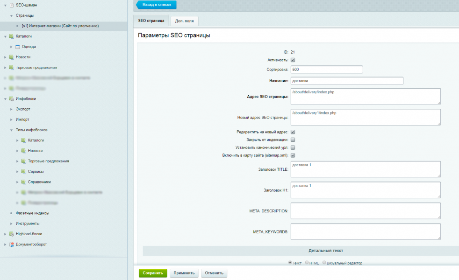The image size is (459, 280).
Task: Select the HTML radio button
Action: [307, 263]
